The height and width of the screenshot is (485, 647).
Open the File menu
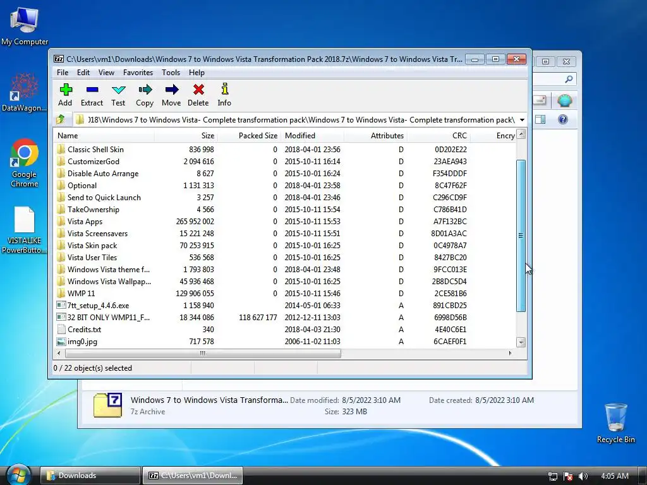pyautogui.click(x=63, y=73)
